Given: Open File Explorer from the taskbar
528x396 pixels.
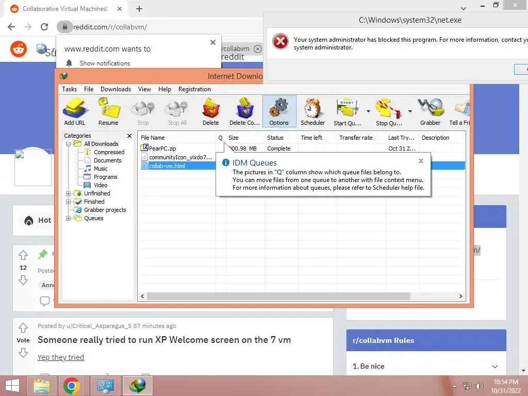Looking at the screenshot, I should tap(42, 386).
